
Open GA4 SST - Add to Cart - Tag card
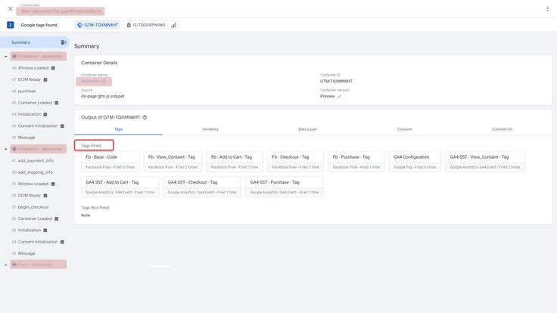point(120,187)
